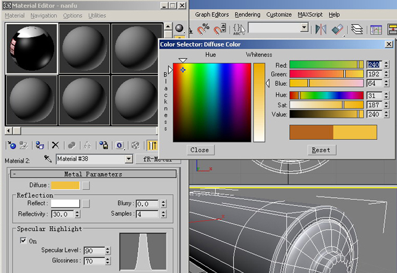Click Mirror tool in main toolbar
This screenshot has width=397, height=273.
point(321,29)
